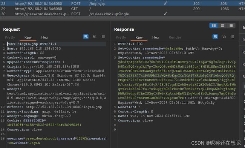Click the JSESSIONID value 3b4730ff-a155...
The height and width of the screenshot is (148, 245).
pos(44,125)
